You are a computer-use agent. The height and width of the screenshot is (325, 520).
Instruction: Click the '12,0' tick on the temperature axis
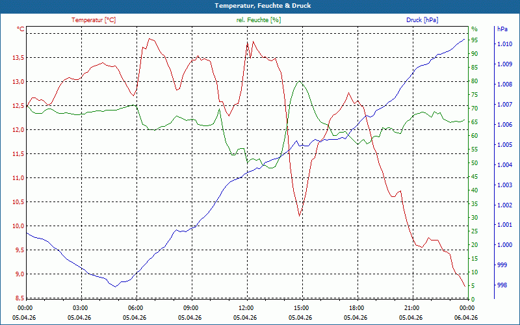[18, 129]
